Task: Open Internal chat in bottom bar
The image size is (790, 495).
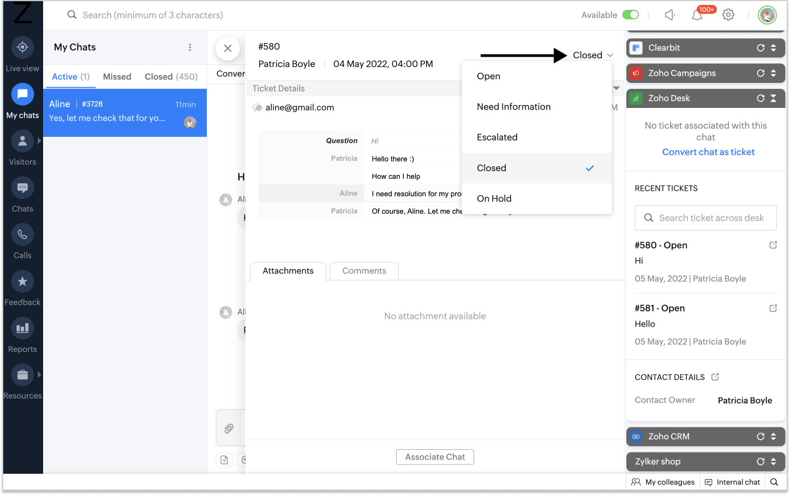Action: coord(732,482)
